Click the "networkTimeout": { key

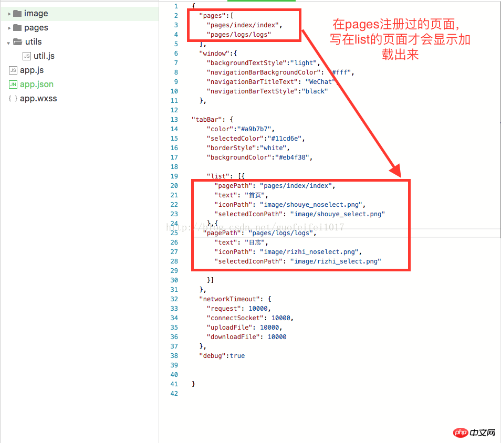(235, 299)
